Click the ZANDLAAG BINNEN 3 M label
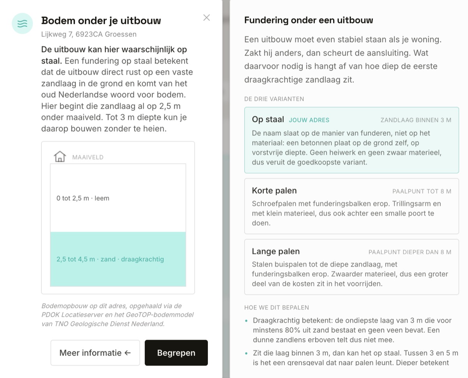 tap(416, 120)
